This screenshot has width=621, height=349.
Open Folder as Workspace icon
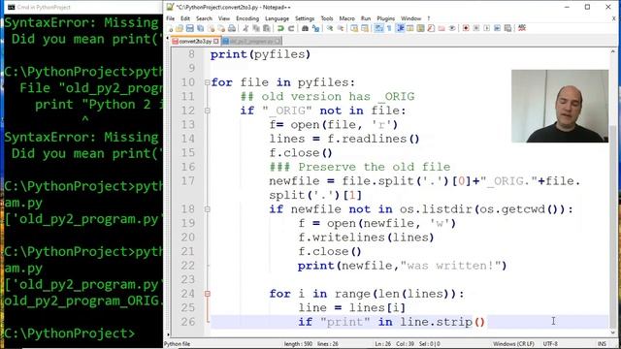tap(441, 28)
